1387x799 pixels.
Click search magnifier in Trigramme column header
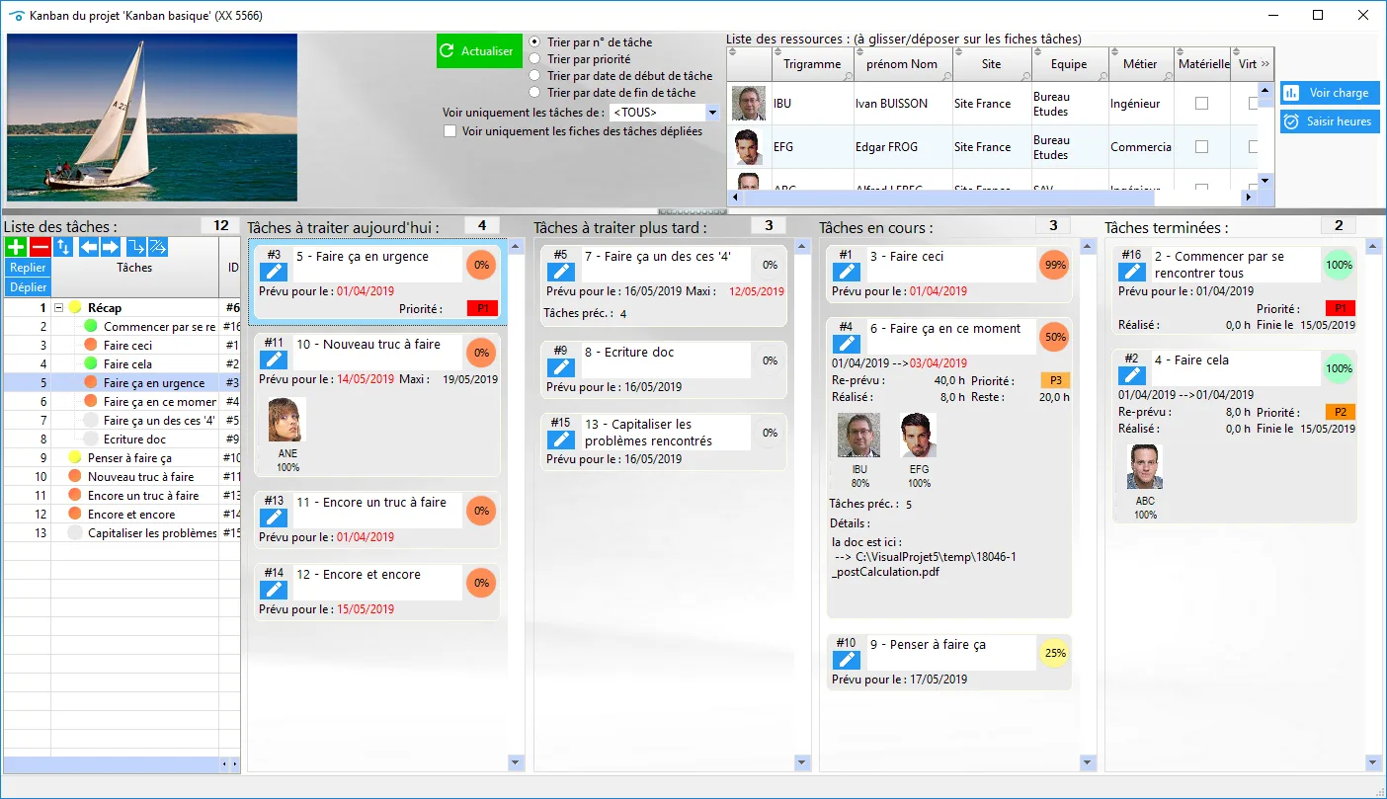pos(848,75)
